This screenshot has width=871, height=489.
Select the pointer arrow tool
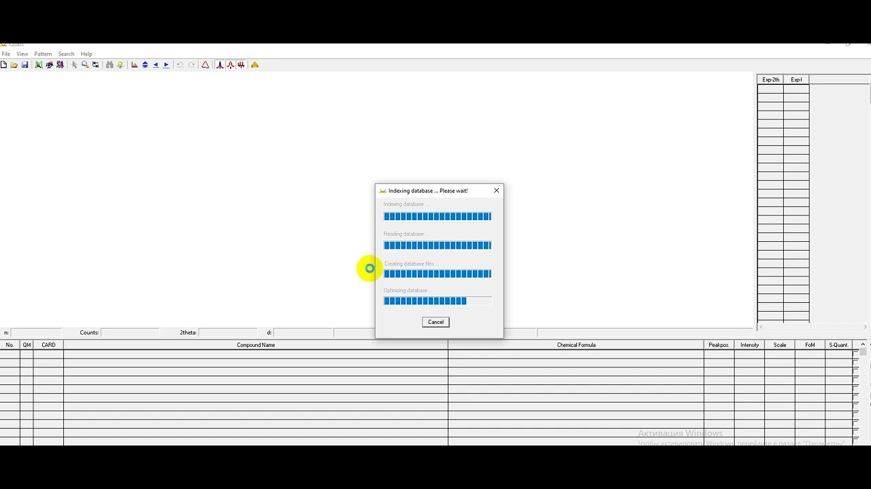74,65
